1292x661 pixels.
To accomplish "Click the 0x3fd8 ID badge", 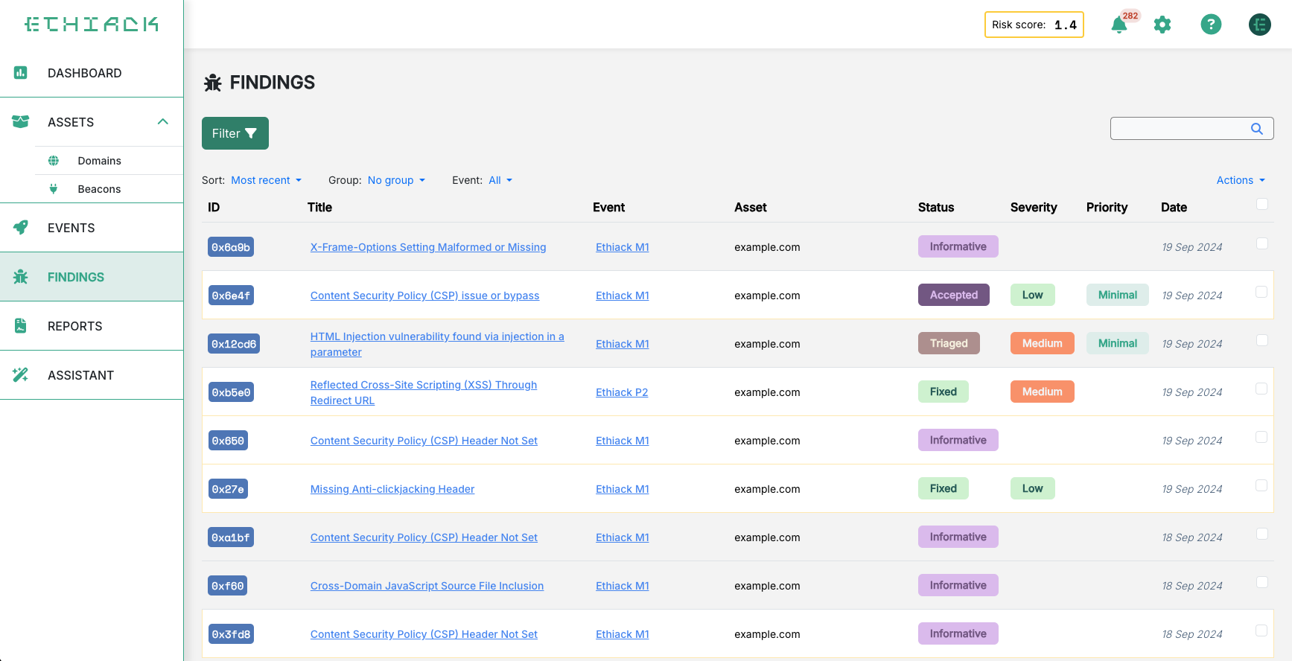I will [231, 634].
